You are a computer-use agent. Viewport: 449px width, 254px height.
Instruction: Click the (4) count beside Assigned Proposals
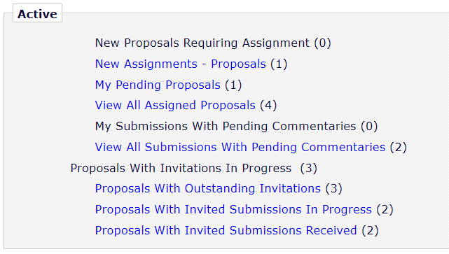pos(268,106)
